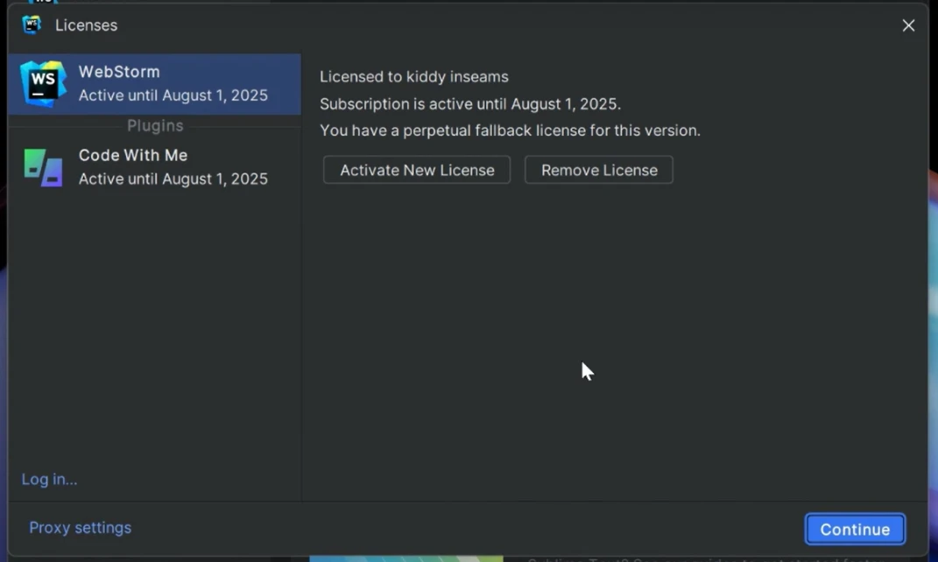Select the WebStorm license entry
Viewport: 938px width, 562px height.
[154, 84]
